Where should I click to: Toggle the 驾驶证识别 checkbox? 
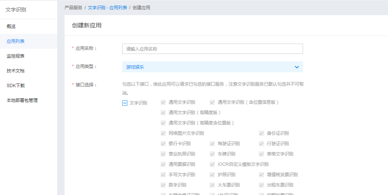[x=212, y=144]
